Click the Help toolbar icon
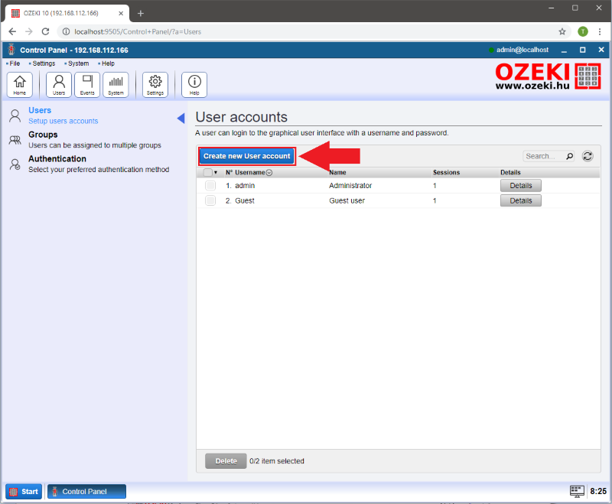The image size is (612, 504). (x=194, y=84)
